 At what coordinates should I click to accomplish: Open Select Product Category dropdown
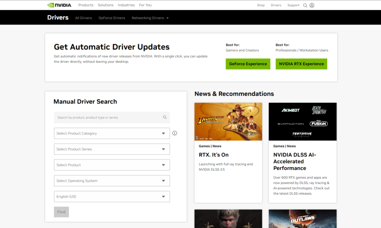[x=112, y=133]
